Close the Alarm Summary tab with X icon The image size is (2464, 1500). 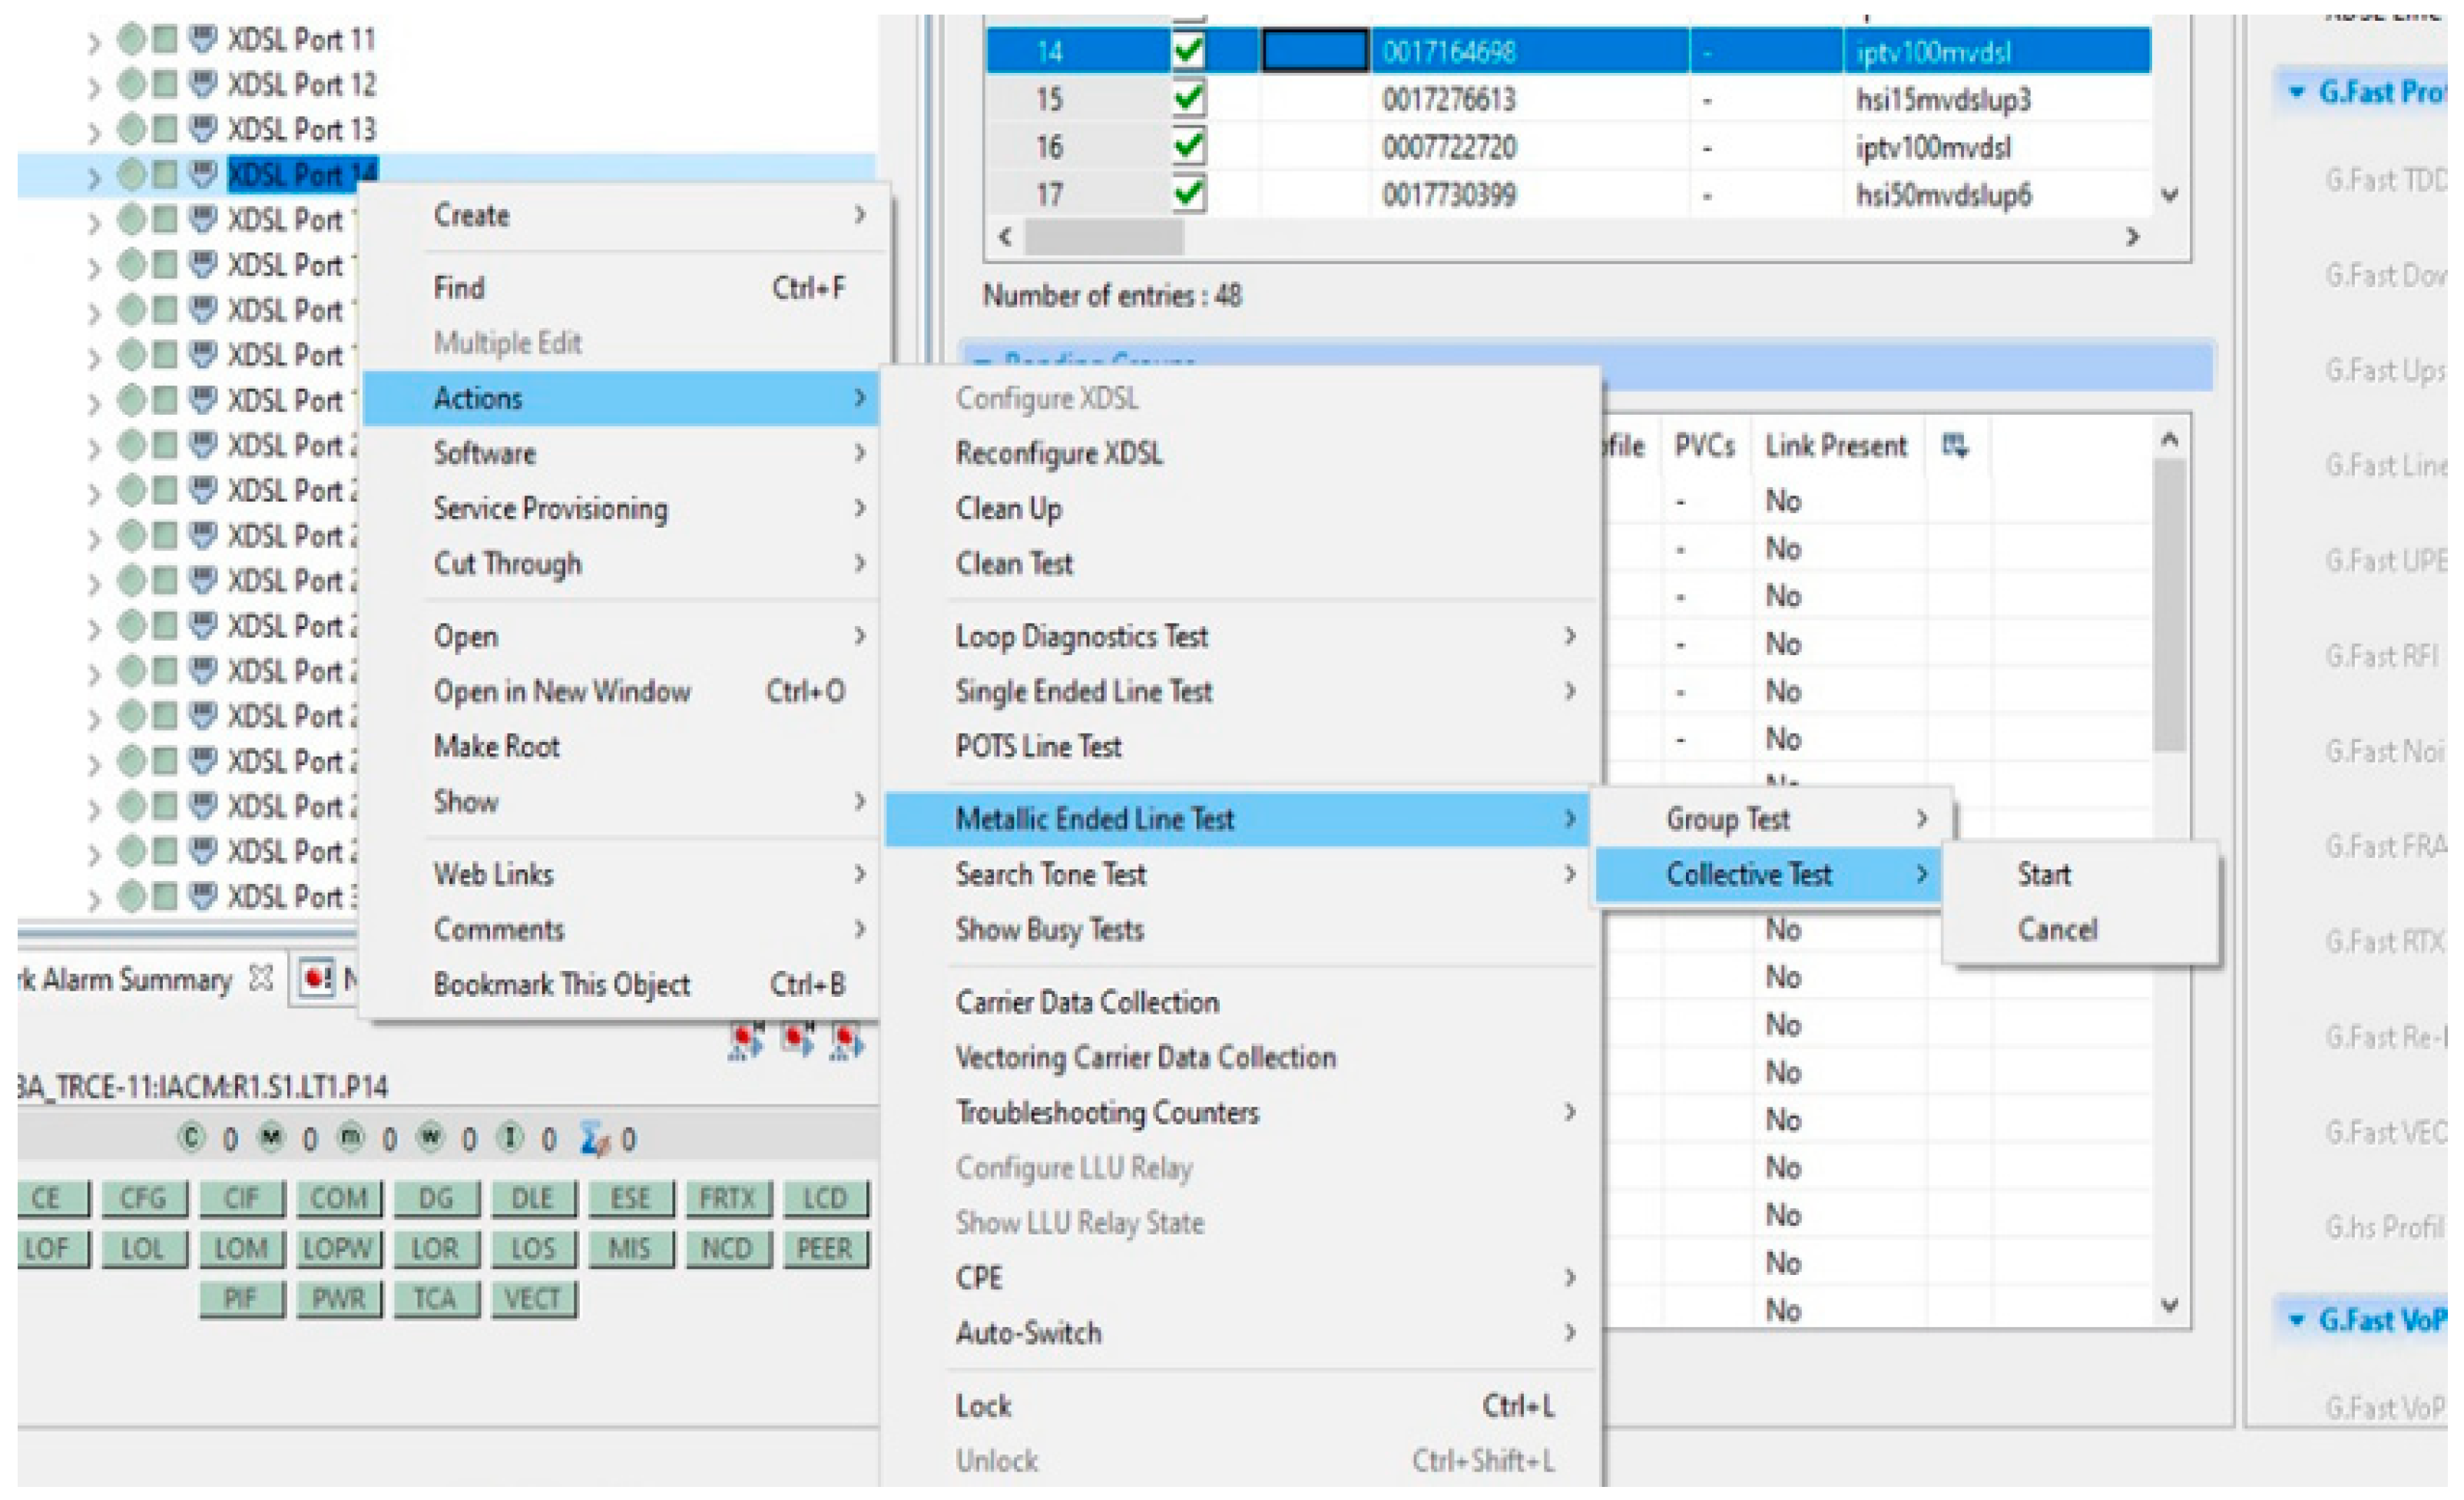(x=261, y=978)
